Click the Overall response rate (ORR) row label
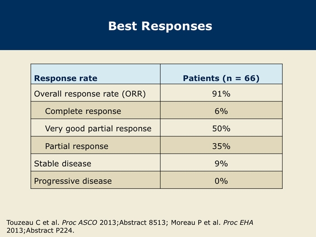This screenshot has width=316, height=237. click(x=90, y=94)
